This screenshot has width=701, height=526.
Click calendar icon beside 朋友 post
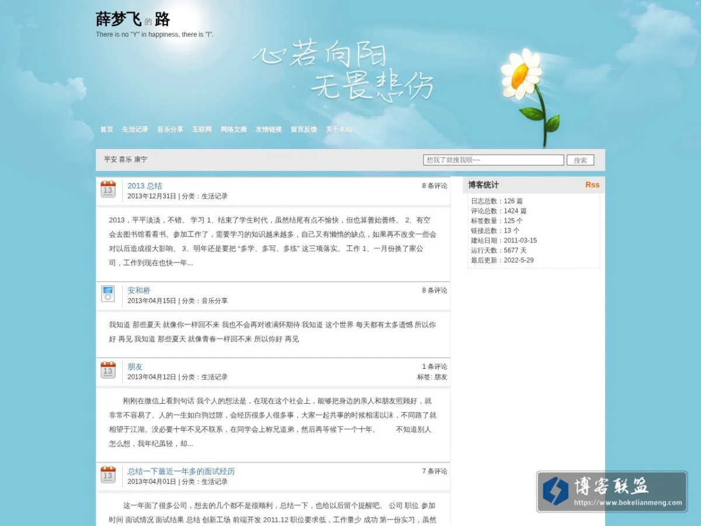pyautogui.click(x=108, y=370)
